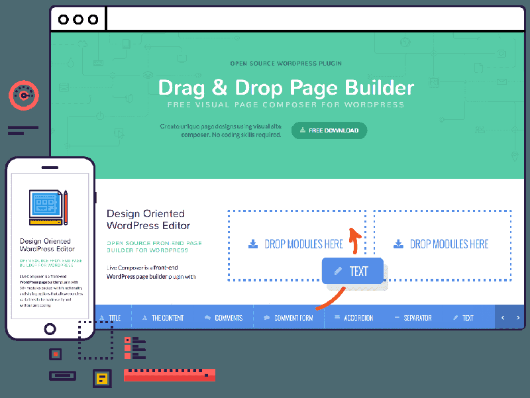
Task: Click the FREE DOWNLOAD button
Action: coord(329,130)
